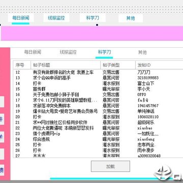Click poster ID a3098320048
Screen dimensions: 183x183
[x=149, y=156]
